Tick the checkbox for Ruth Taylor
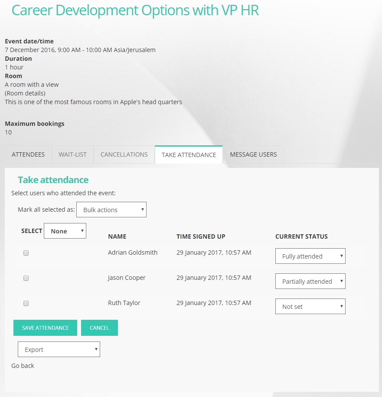 26,303
